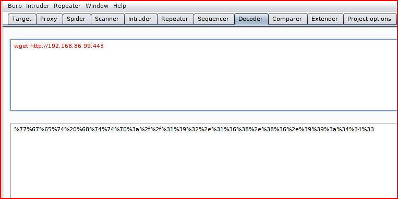This screenshot has width=398, height=199.
Task: Open the Help menu
Action: pyautogui.click(x=119, y=6)
